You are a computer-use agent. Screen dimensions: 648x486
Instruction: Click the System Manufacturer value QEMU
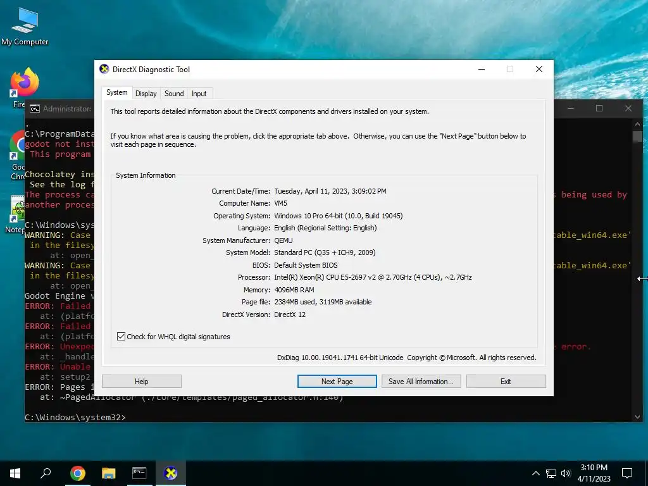tap(283, 240)
